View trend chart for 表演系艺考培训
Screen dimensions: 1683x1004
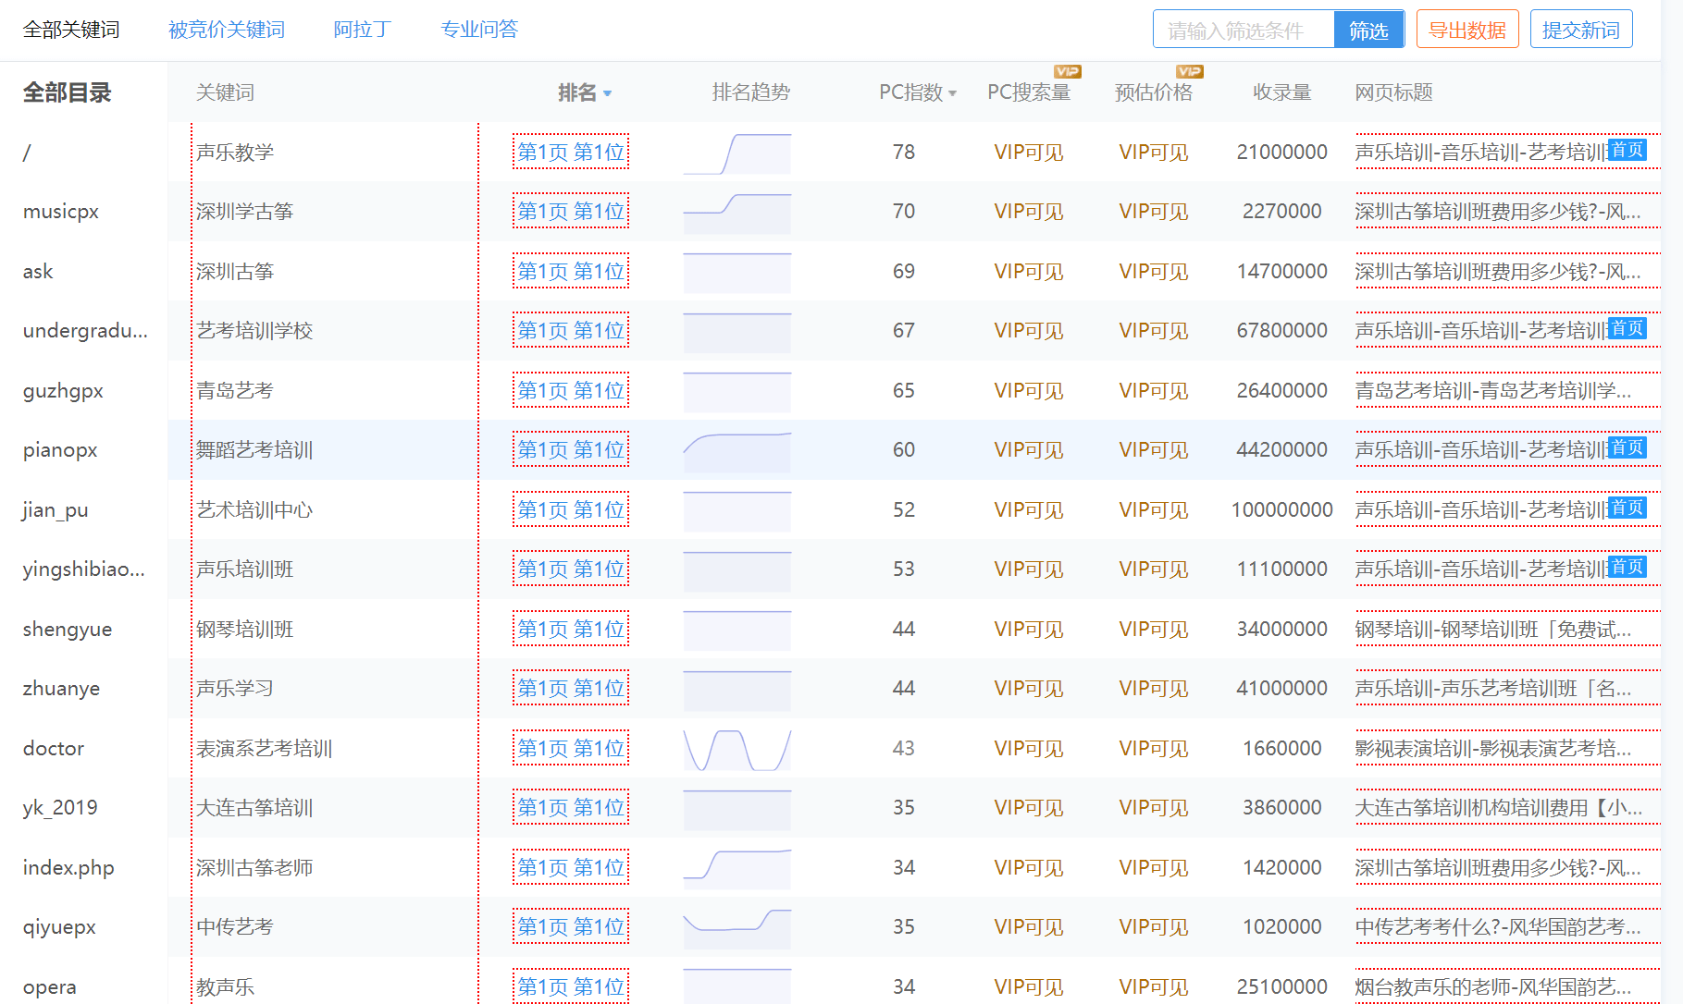click(737, 750)
